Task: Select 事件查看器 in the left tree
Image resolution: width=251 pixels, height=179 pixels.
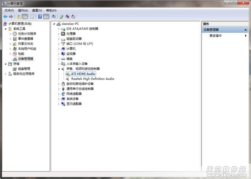Action: [26, 39]
